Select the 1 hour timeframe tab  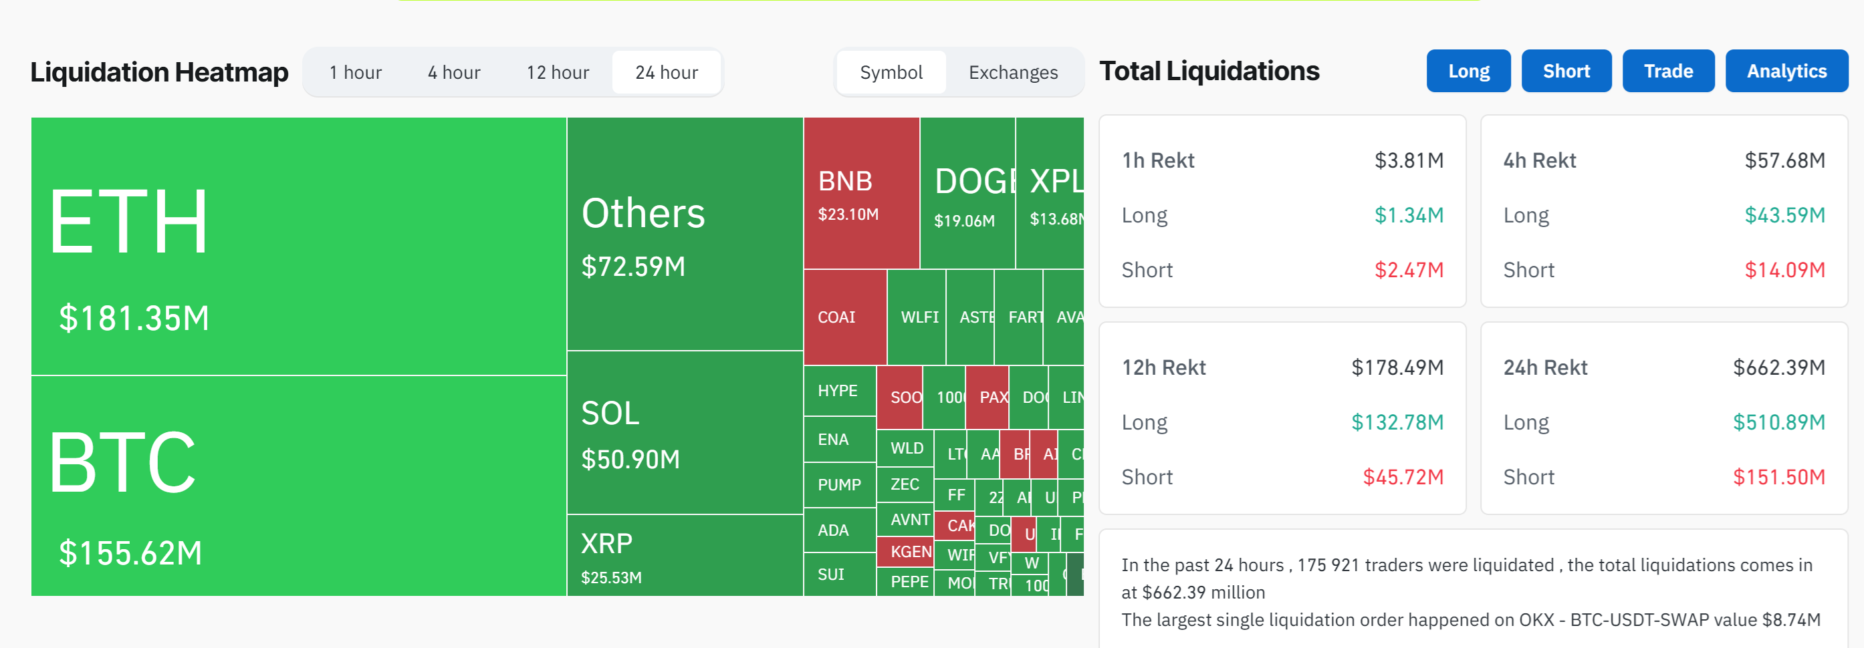coord(355,72)
